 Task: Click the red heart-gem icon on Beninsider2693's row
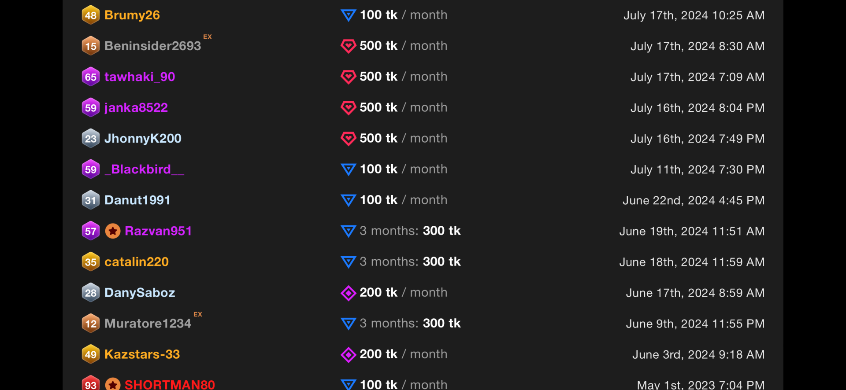point(348,46)
